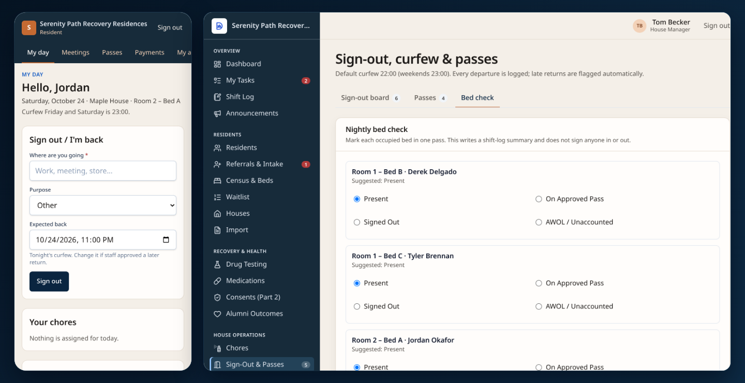Go to Payments tab in resident app
Image resolution: width=745 pixels, height=383 pixels.
150,53
